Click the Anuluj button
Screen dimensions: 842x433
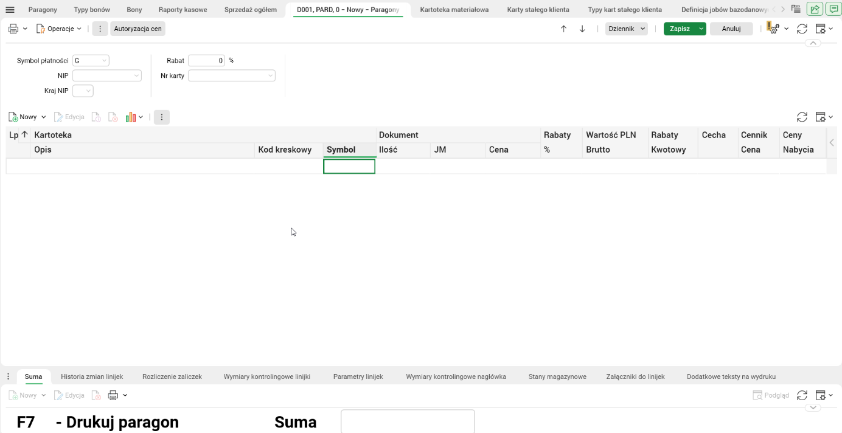click(731, 29)
